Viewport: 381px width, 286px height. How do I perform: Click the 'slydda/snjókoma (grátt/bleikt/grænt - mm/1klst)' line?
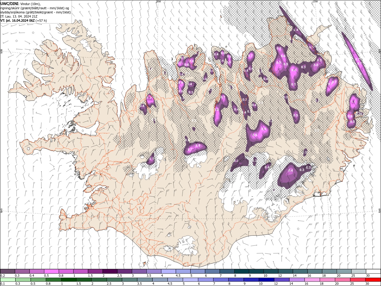tap(36, 12)
